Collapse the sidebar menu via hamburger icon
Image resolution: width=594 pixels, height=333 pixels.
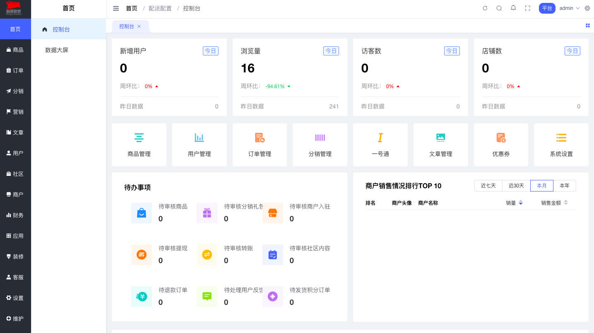pos(116,8)
